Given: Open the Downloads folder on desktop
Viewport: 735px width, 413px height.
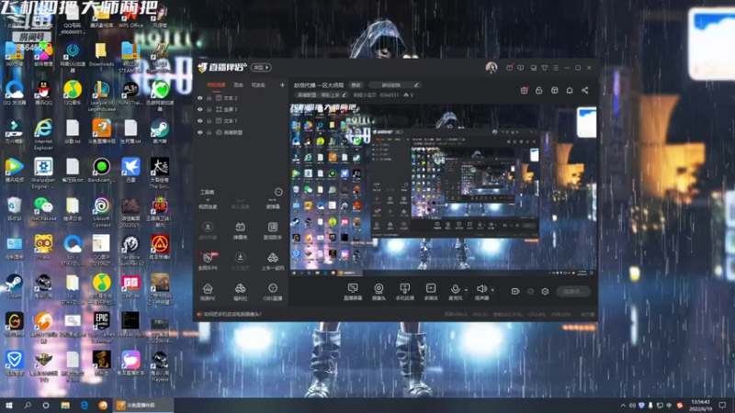Looking at the screenshot, I should click(x=101, y=54).
